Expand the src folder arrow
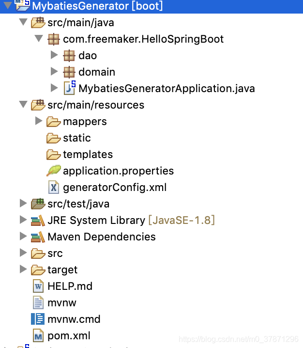 (x=23, y=253)
